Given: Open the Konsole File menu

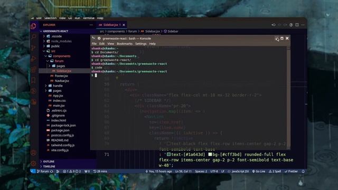Looking at the screenshot, I should point(94,44).
